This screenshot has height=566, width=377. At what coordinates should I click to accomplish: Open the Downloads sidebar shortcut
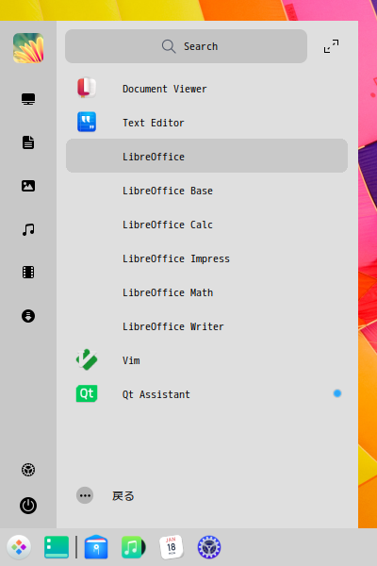pyautogui.click(x=28, y=316)
